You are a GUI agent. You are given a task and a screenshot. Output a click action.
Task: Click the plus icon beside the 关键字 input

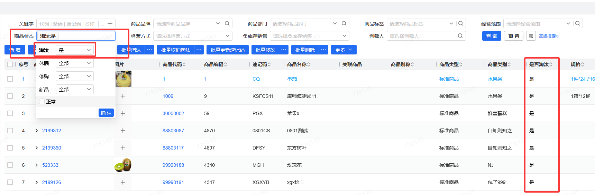110,23
